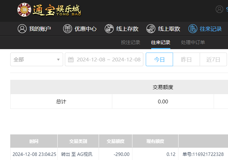Select the 近7日 filter button
228x160 pixels.
coord(213,59)
